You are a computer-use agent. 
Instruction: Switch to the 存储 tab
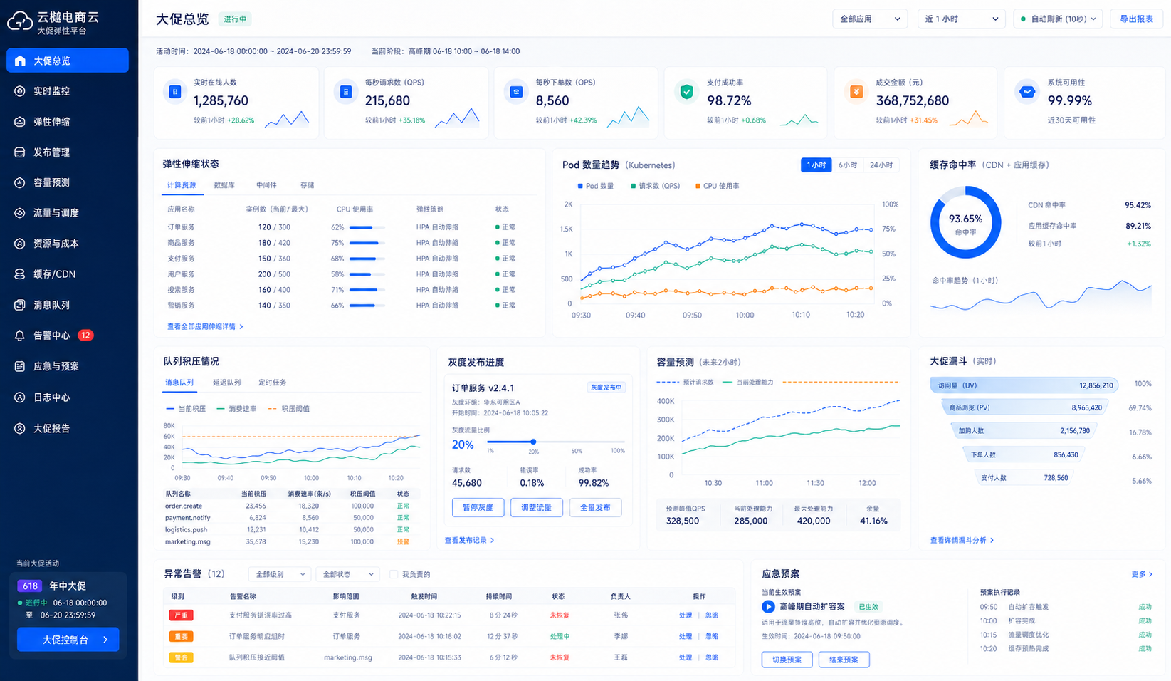[x=307, y=185]
